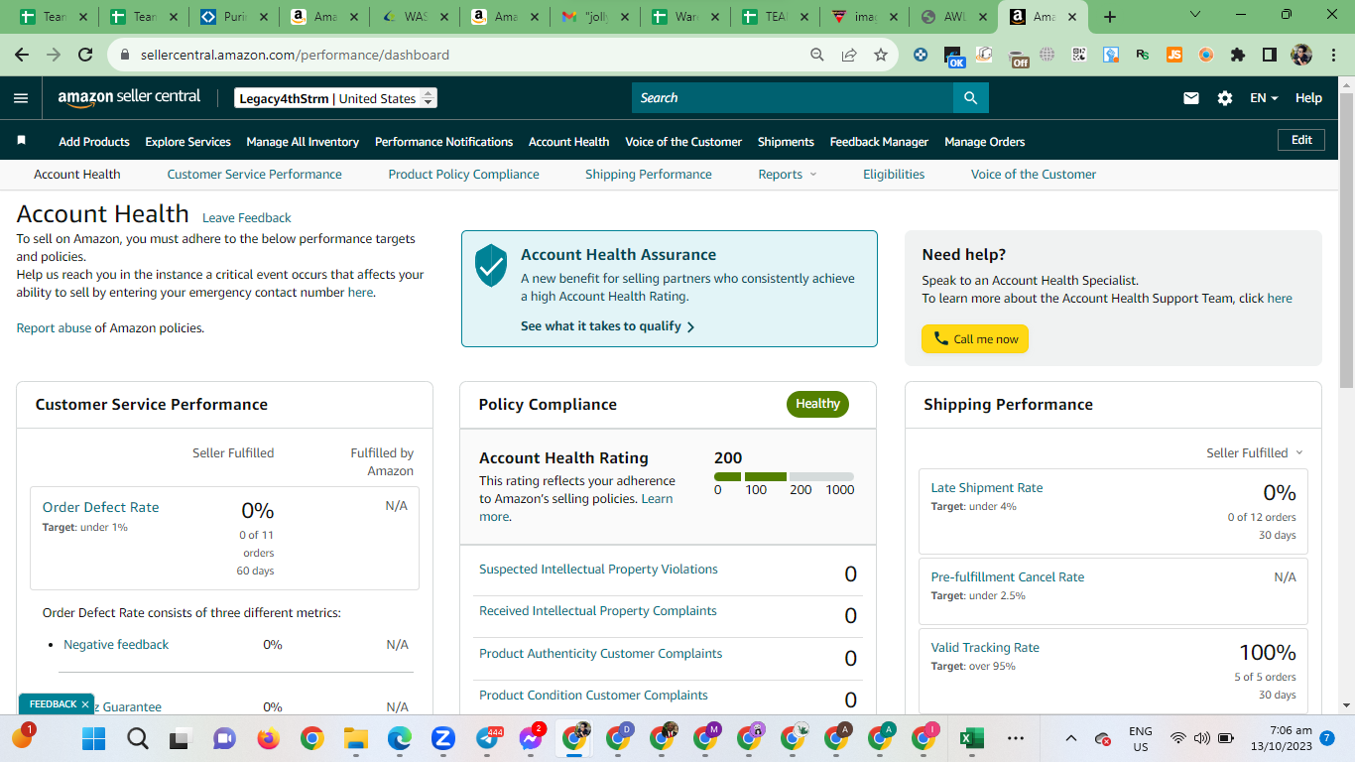This screenshot has height=762, width=1355.
Task: Open the EN language dropdown
Action: tap(1264, 98)
